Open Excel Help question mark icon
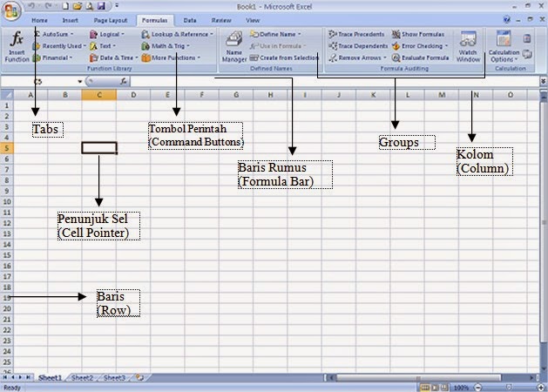This screenshot has width=548, height=392. point(507,19)
